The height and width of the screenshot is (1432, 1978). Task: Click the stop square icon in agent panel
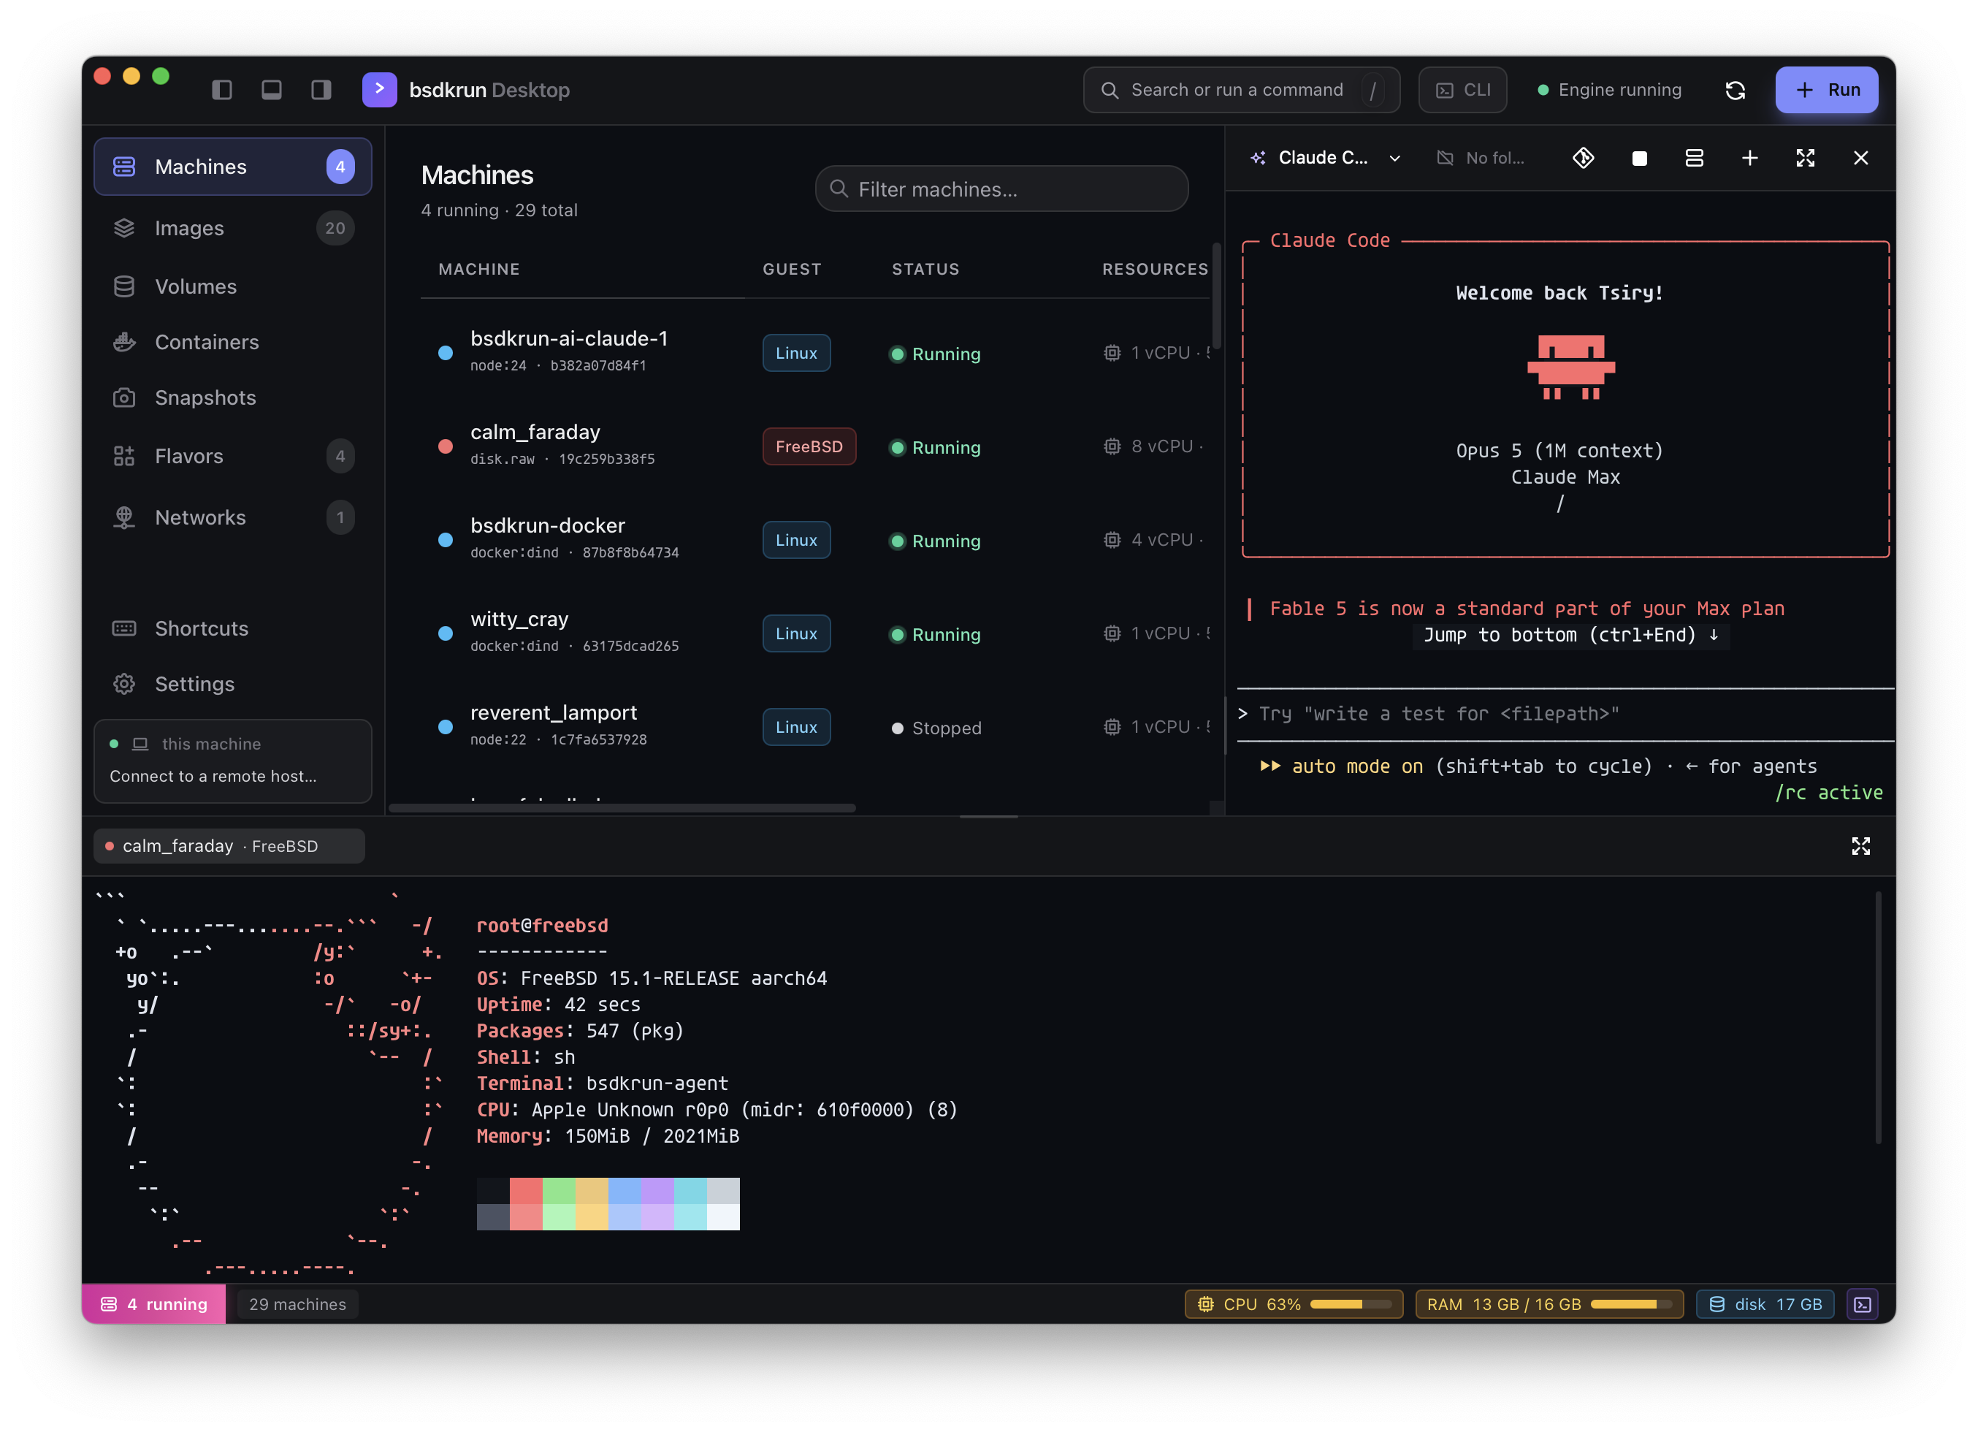[1639, 158]
